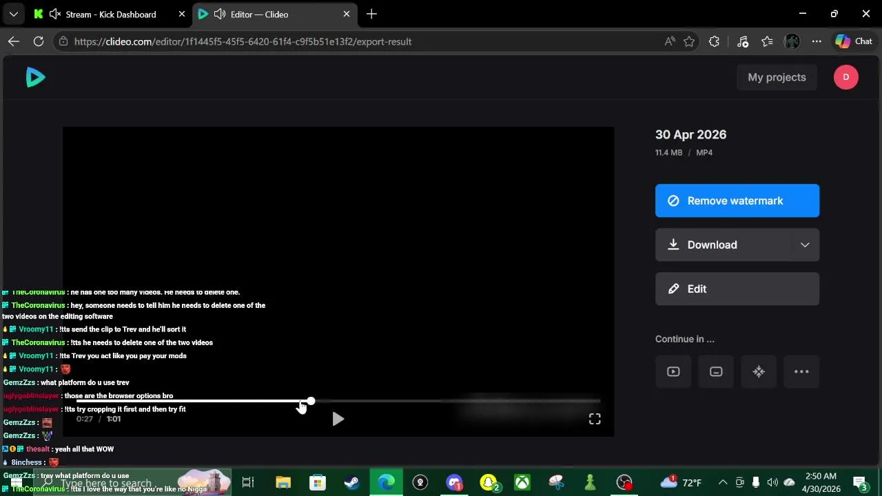The height and width of the screenshot is (496, 882).
Task: Seek using the video progress bar handle
Action: pyautogui.click(x=311, y=401)
